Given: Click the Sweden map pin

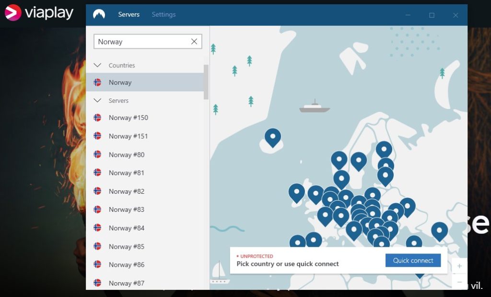Looking at the screenshot, I should coord(359,162).
